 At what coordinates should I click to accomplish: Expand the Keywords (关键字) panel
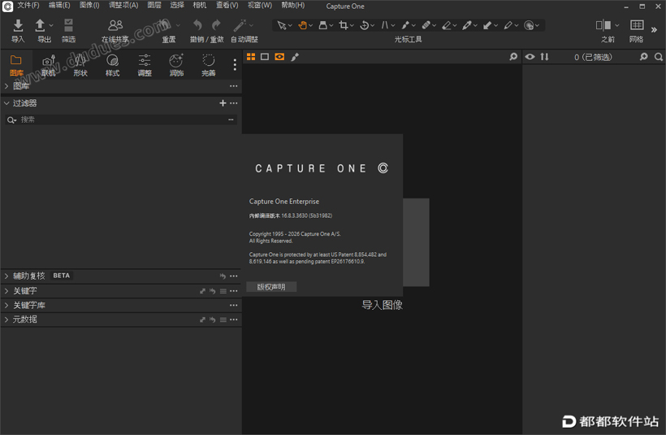(x=6, y=291)
